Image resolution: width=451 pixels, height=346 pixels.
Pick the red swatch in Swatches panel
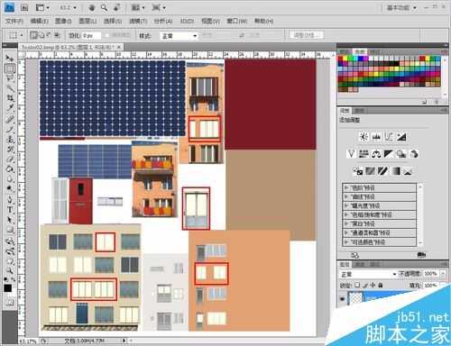(341, 59)
